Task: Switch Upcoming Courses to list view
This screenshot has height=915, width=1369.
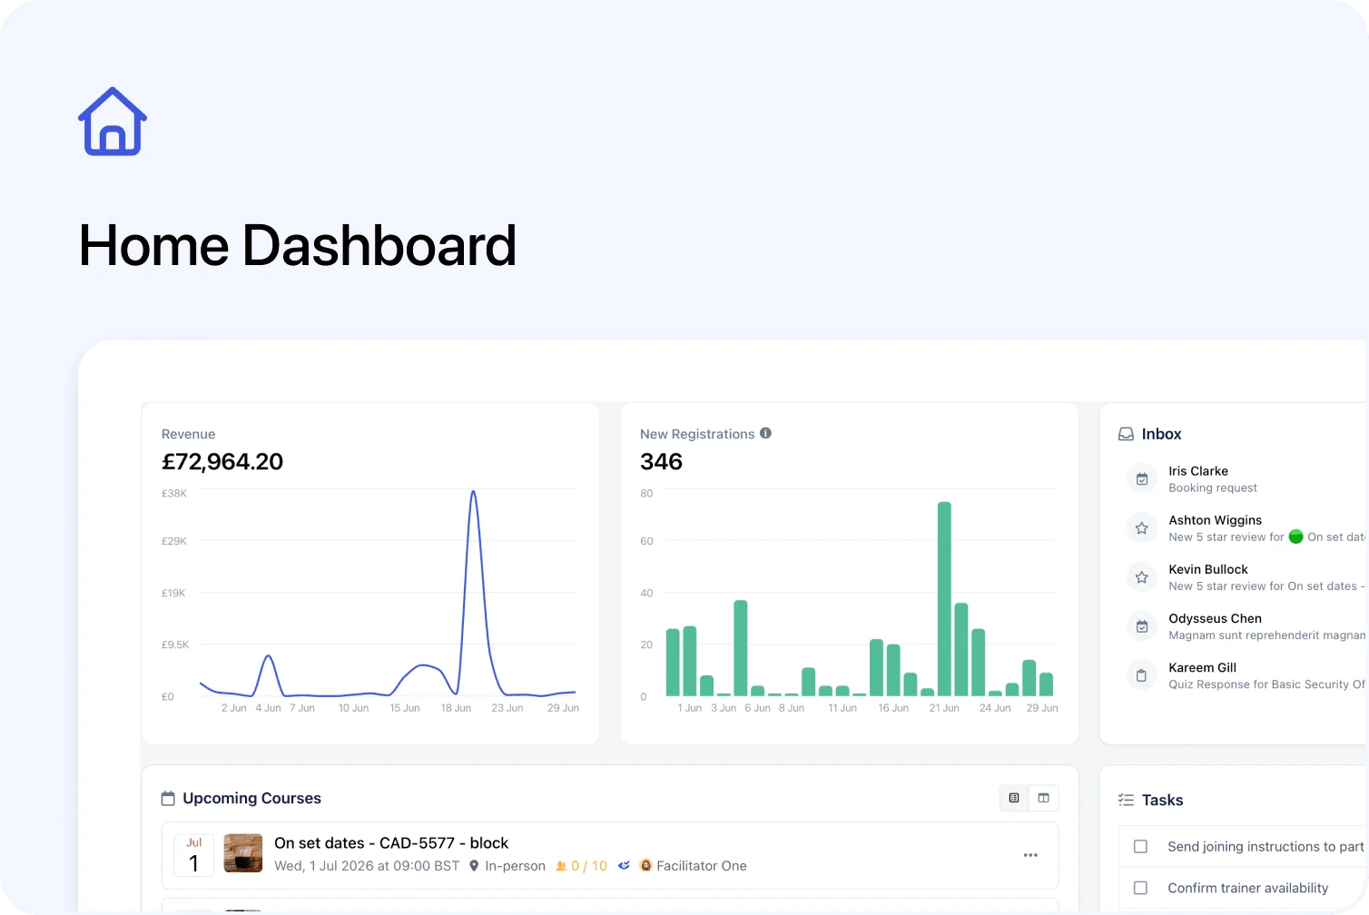Action: pos(1014,798)
